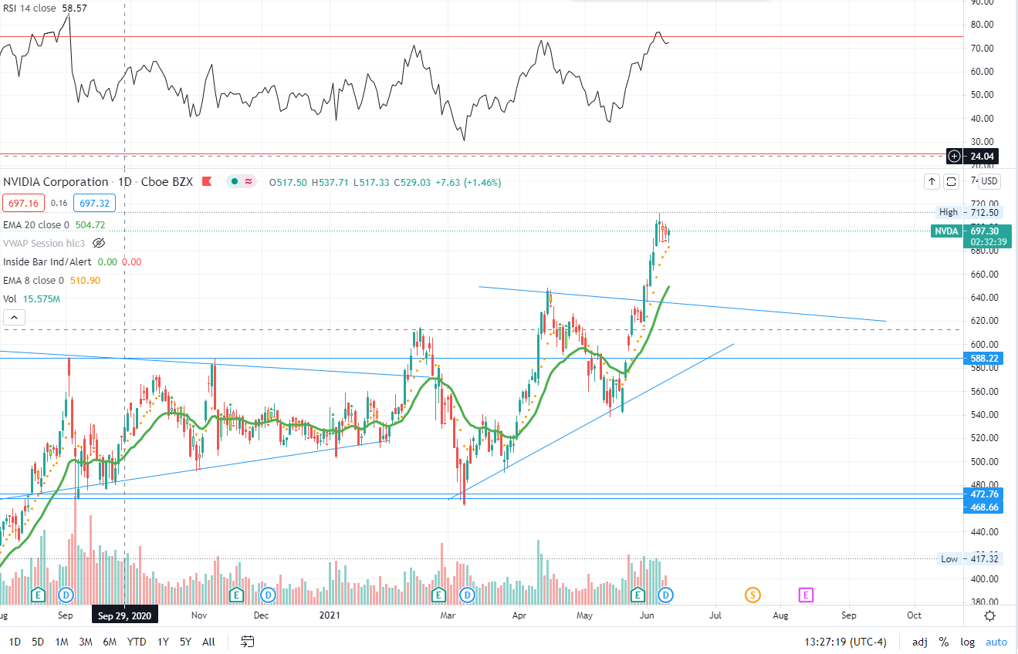Viewport: 1018px width, 654px height.
Task: Select the 1Y date range
Action: point(163,641)
